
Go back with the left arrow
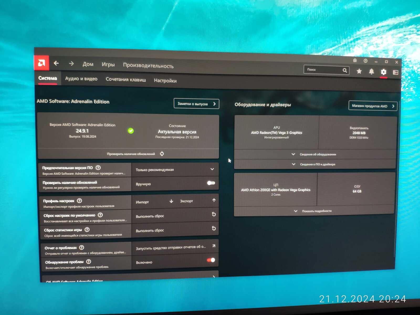(x=56, y=63)
